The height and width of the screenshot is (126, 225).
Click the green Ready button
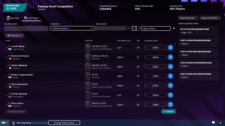click(168, 111)
